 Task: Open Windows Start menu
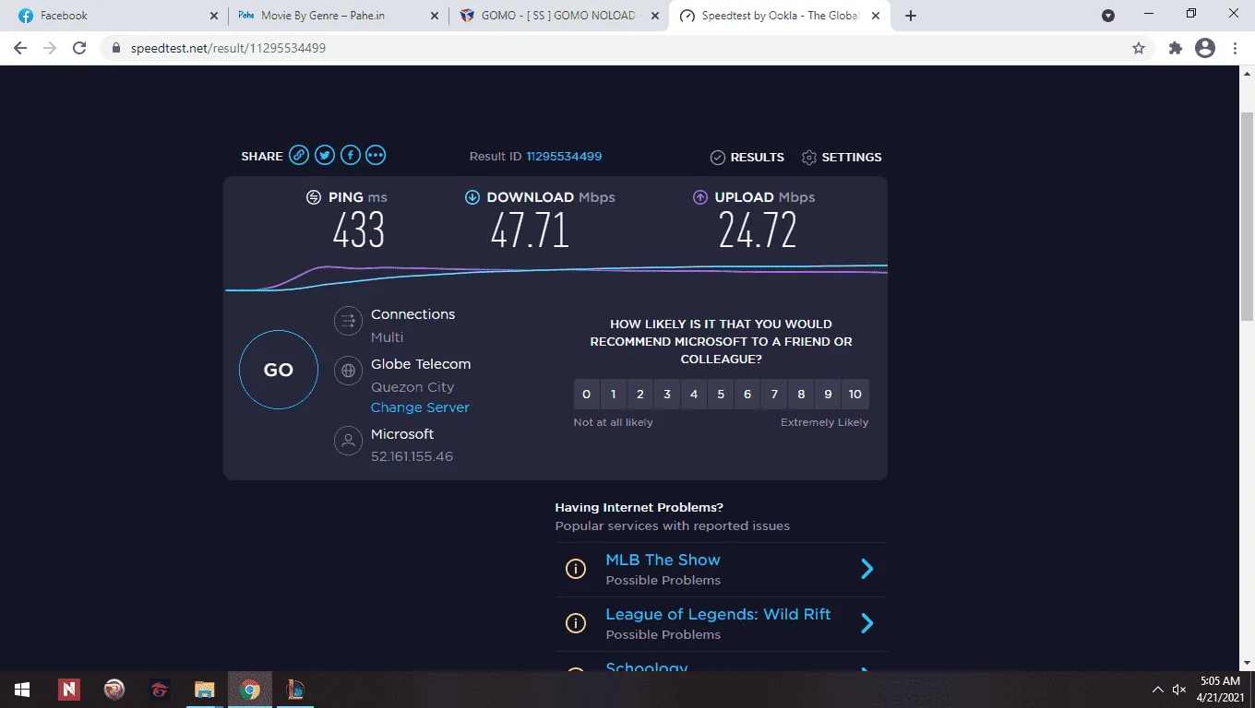click(22, 690)
